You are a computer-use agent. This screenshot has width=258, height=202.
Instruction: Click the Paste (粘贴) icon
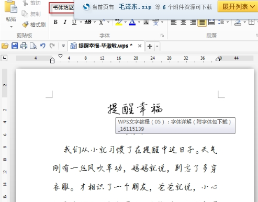10,6
